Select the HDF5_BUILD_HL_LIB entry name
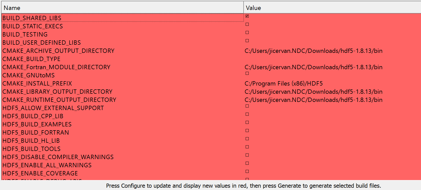The height and width of the screenshot is (190, 421). (x=31, y=141)
